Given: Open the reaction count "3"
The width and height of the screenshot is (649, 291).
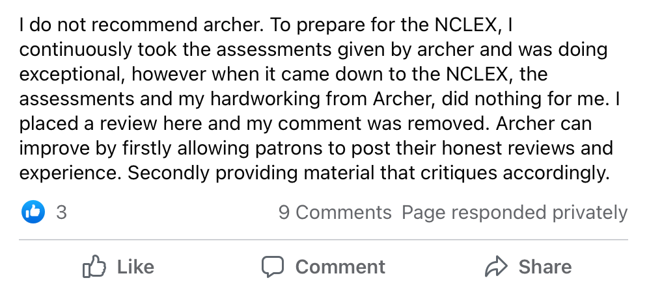Looking at the screenshot, I should [61, 212].
